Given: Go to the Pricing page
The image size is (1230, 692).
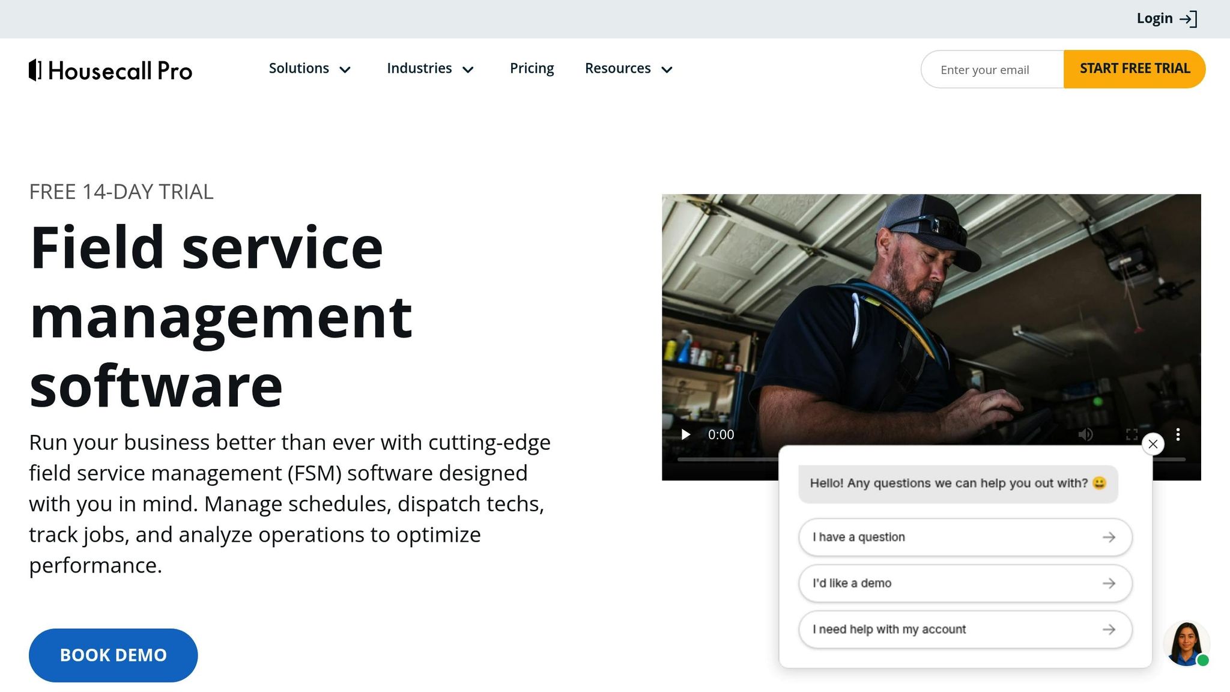Looking at the screenshot, I should (532, 68).
